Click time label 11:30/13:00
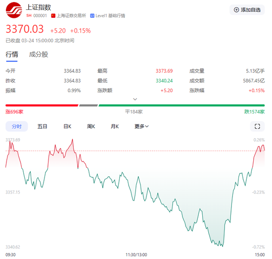Screen dimensions: 272x259 point(136,255)
